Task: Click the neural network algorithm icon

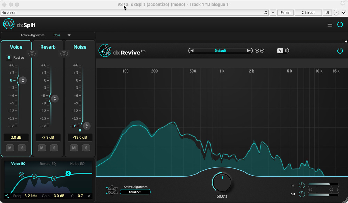Action: 112,190
